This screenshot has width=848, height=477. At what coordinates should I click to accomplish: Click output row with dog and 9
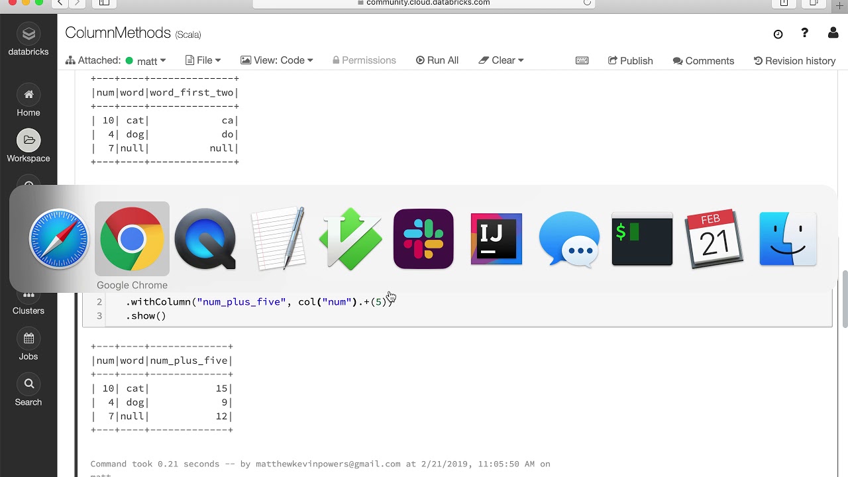pyautogui.click(x=162, y=403)
